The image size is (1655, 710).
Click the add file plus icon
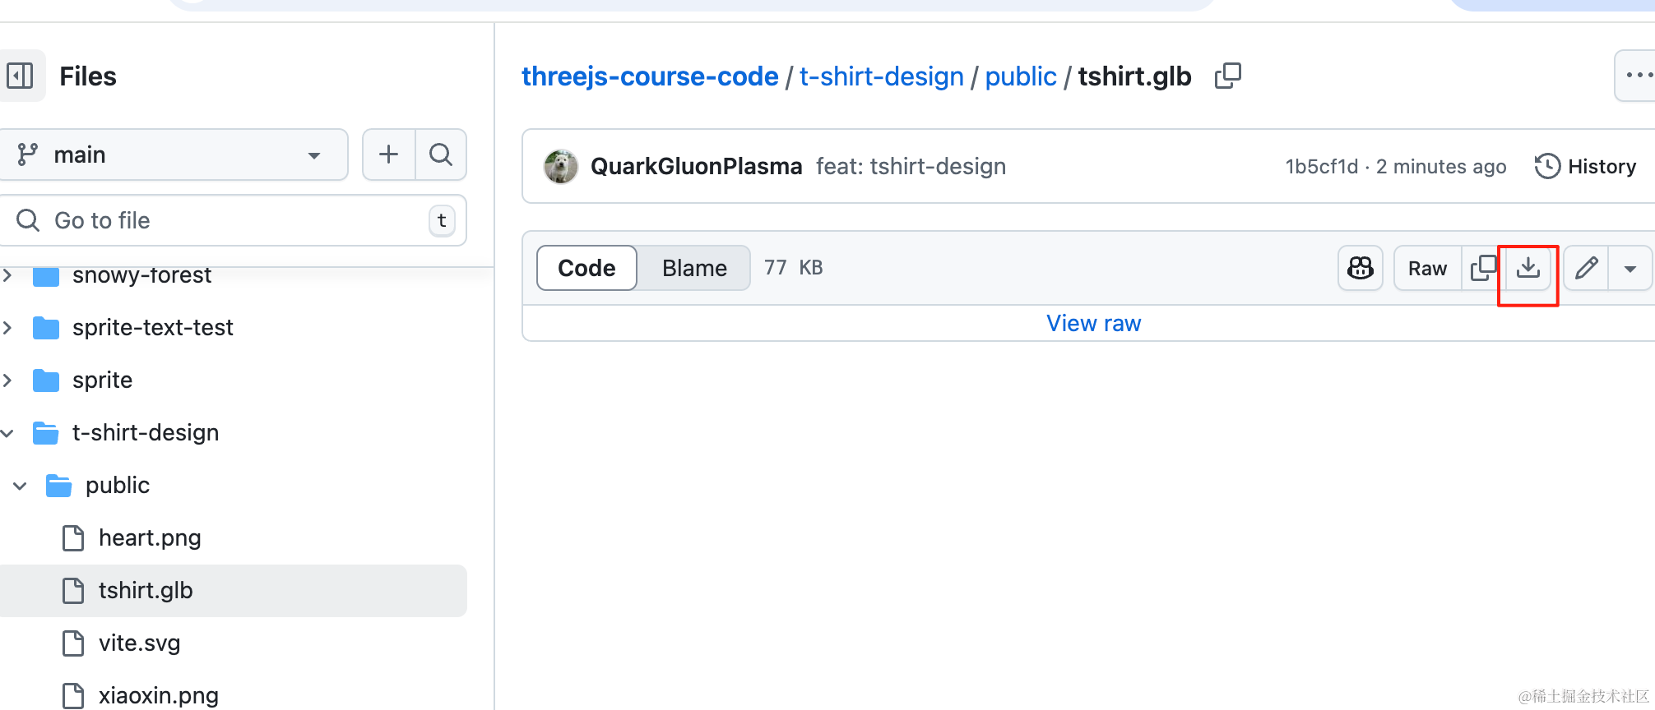389,154
